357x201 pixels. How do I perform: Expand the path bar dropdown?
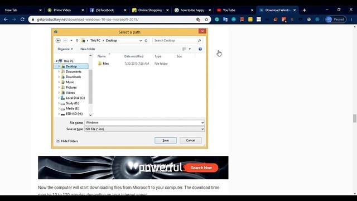(141, 41)
